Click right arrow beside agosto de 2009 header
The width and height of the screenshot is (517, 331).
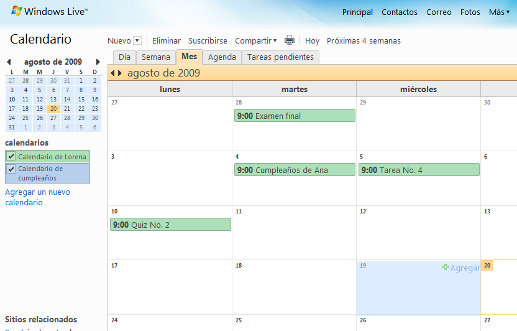(x=120, y=73)
